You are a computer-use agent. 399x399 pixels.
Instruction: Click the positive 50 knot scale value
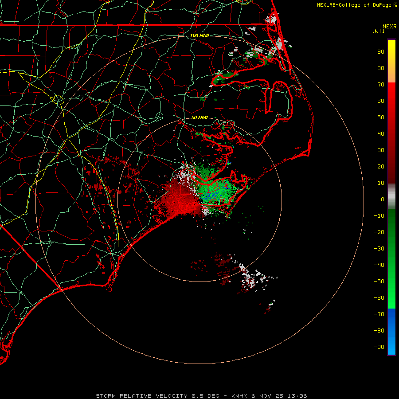click(381, 117)
